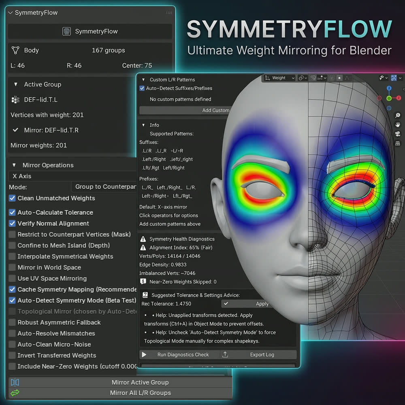Enable Confine to Mesh Island (Depth)

(x=12, y=245)
